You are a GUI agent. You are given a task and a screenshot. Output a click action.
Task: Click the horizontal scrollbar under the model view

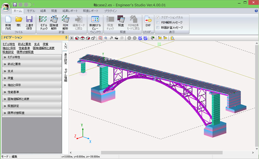162,153
